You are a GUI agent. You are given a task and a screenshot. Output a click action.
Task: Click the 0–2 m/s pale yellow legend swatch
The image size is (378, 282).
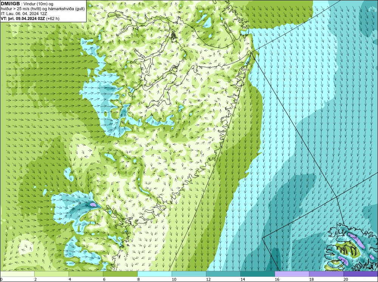pos(17,274)
